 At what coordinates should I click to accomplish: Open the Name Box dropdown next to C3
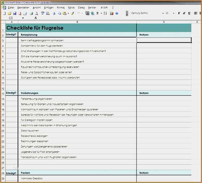pos(23,18)
